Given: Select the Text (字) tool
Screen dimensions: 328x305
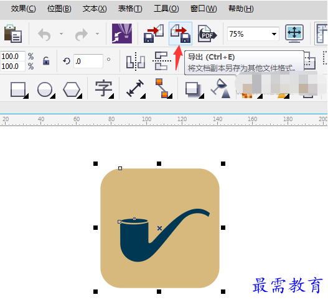Looking at the screenshot, I should (x=104, y=89).
